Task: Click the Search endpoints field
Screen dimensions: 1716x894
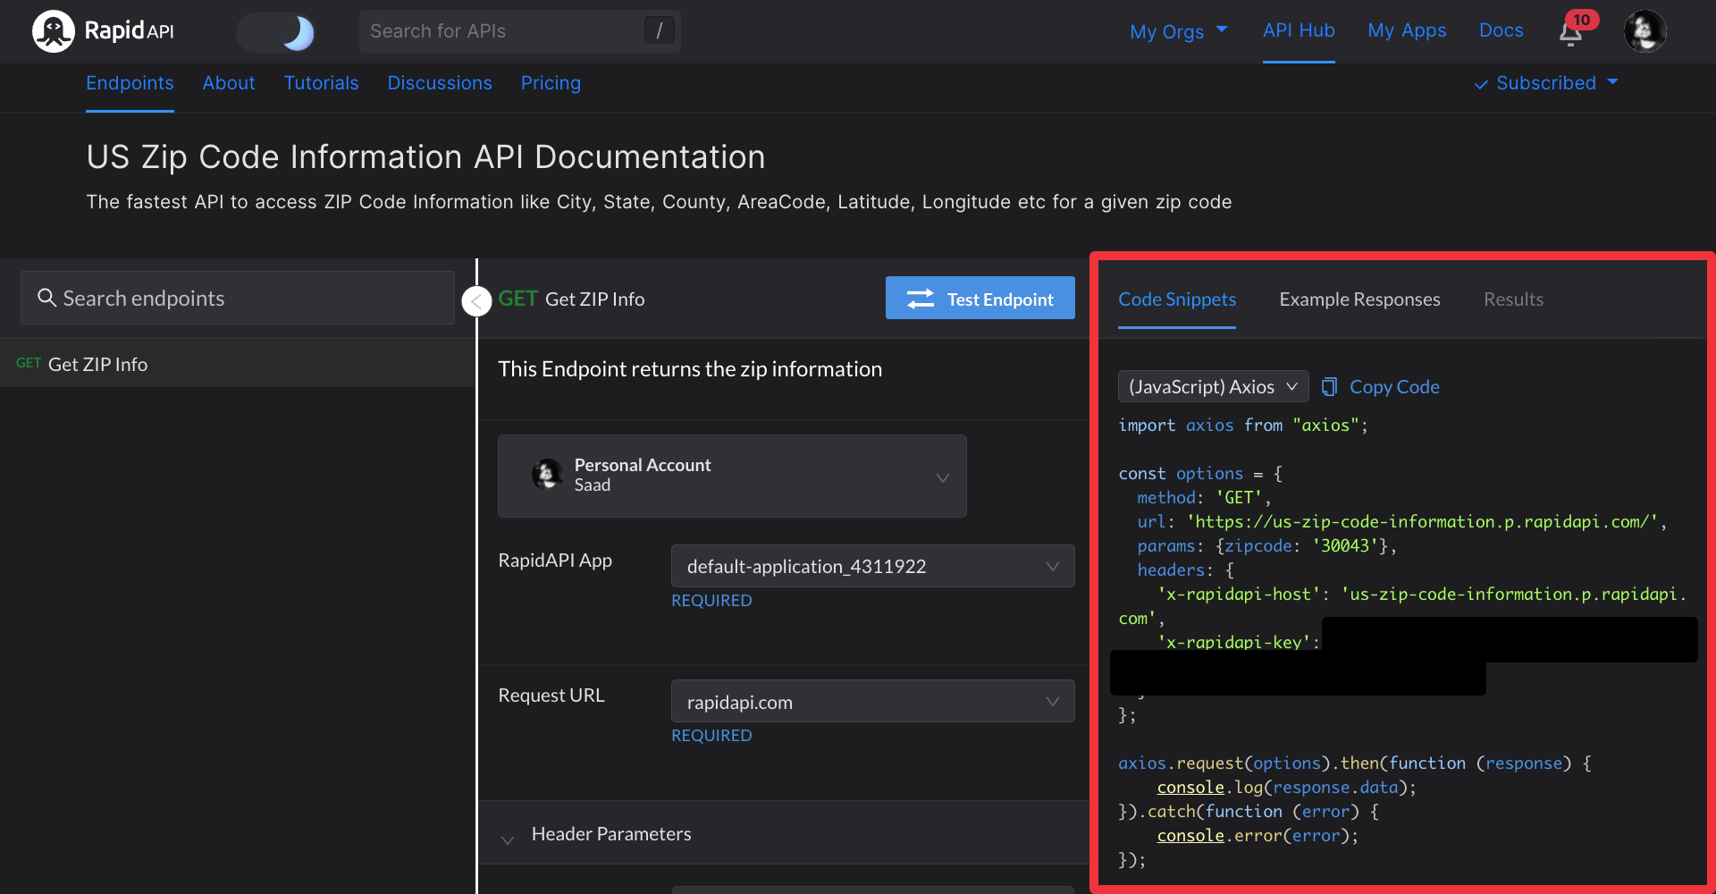Action: tap(238, 298)
